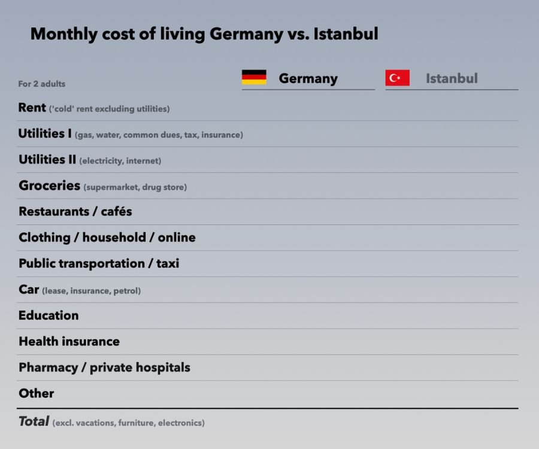Click the 'Monthly cost of living' title
The height and width of the screenshot is (449, 539).
click(204, 34)
